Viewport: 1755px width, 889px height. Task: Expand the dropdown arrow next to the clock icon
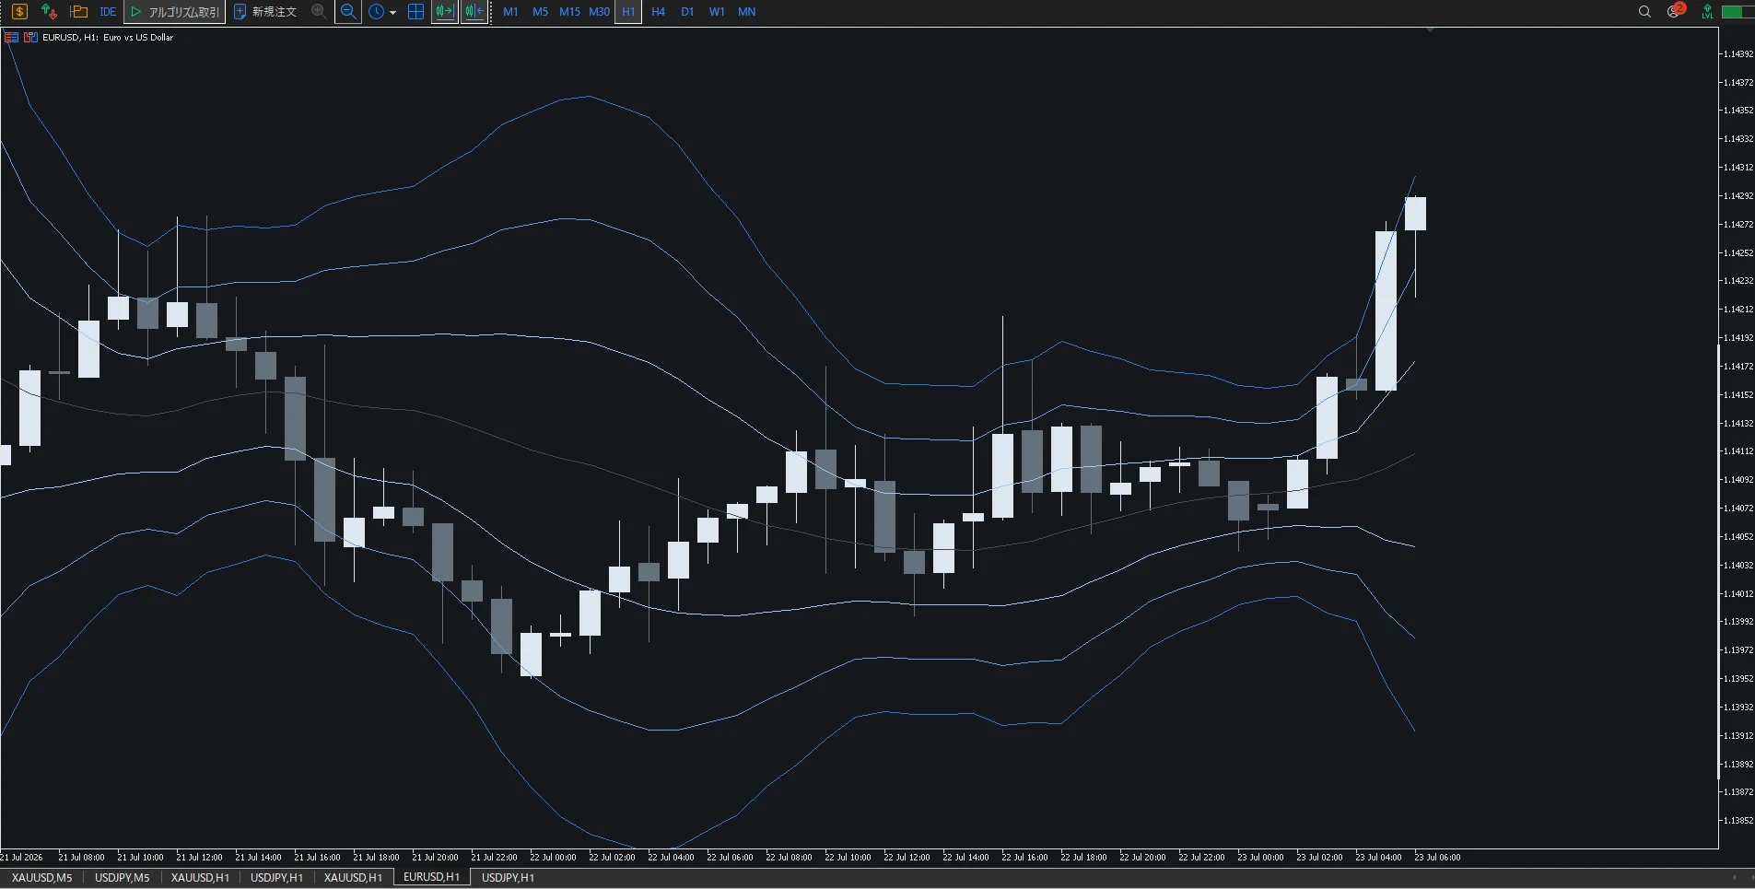tap(393, 13)
